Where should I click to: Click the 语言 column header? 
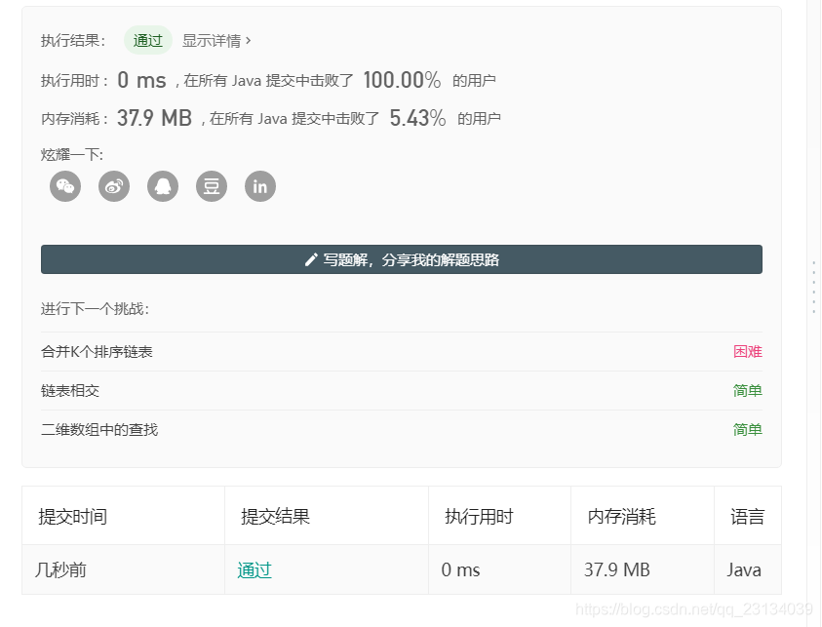tap(747, 517)
